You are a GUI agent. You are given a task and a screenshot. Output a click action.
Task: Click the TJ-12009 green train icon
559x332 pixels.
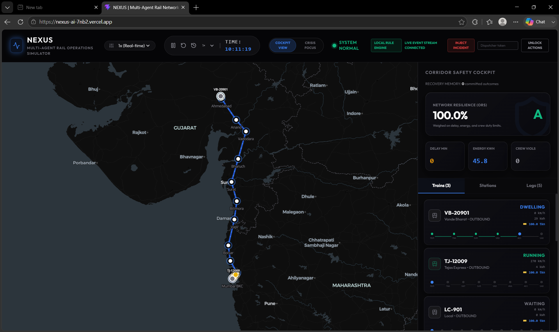(434, 264)
